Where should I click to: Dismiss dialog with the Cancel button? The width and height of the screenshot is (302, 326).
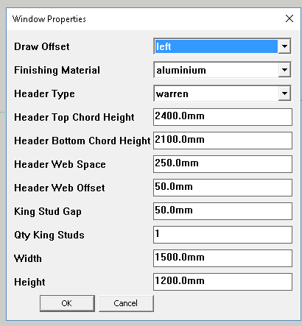(126, 303)
